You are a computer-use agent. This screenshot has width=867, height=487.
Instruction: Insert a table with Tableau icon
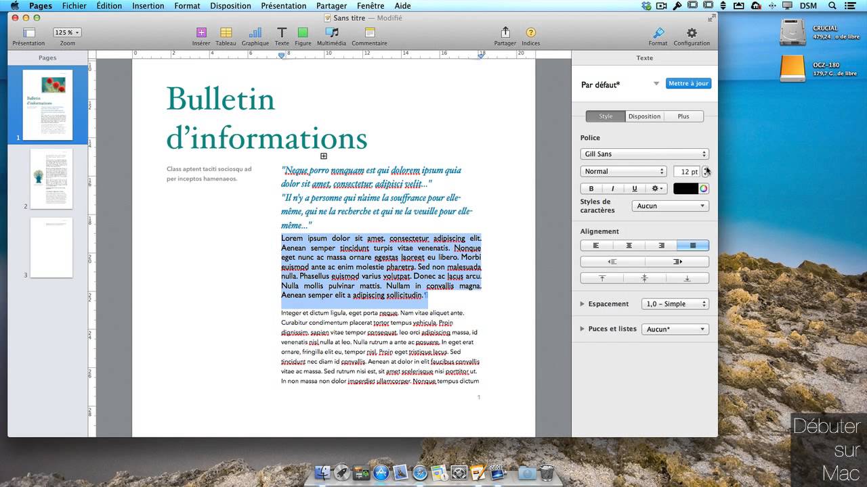click(x=226, y=32)
